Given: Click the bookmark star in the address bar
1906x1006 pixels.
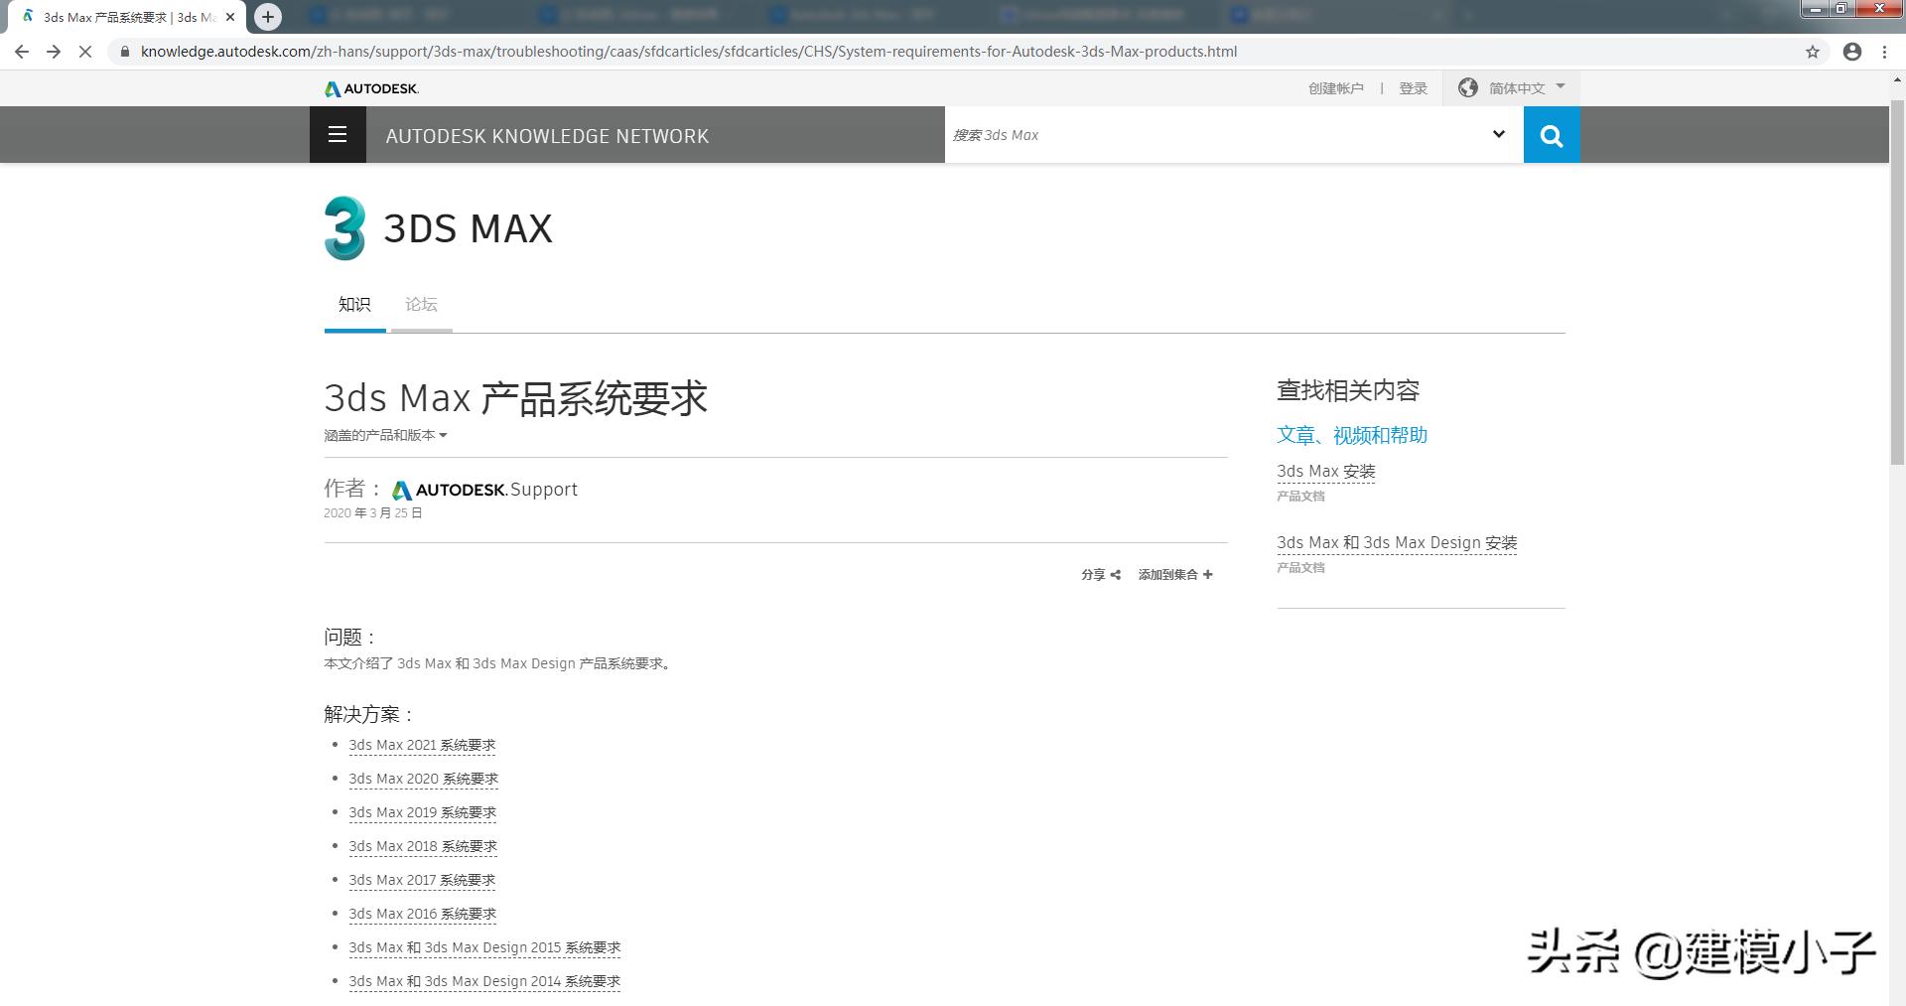Looking at the screenshot, I should [1813, 52].
